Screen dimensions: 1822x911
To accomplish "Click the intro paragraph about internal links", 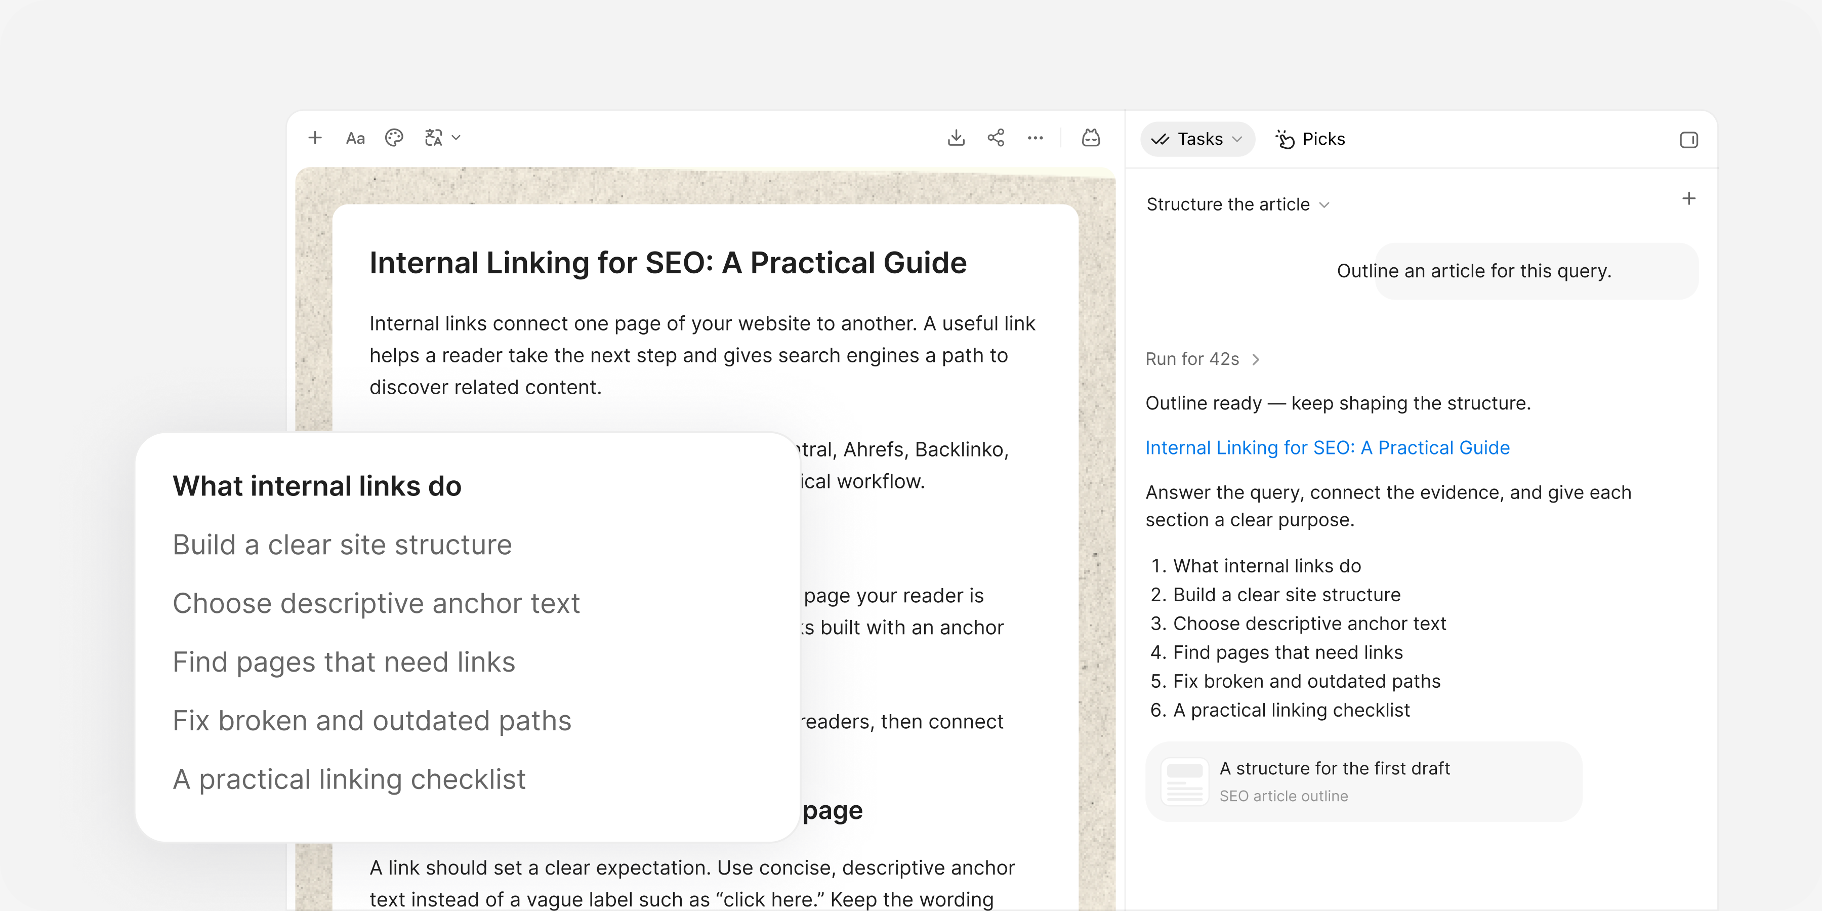I will click(x=702, y=355).
